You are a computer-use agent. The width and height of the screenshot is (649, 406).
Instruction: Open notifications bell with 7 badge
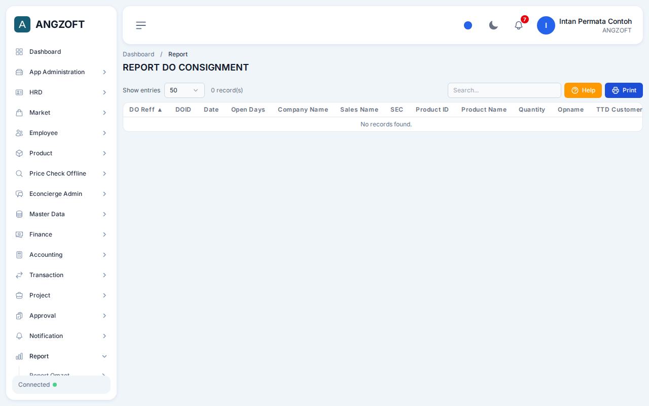(x=519, y=25)
